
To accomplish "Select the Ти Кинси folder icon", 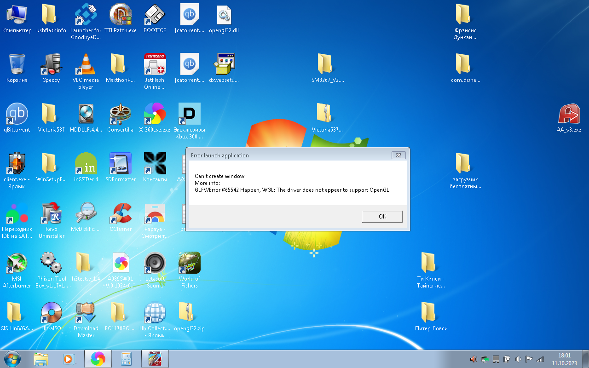I will [x=431, y=270].
